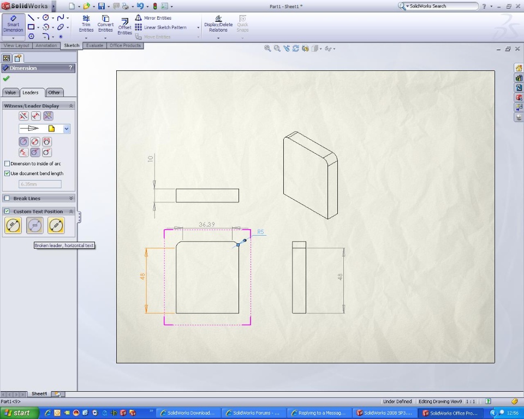This screenshot has height=419, width=524.
Task: Click Linear Sketch Pattern
Action: click(161, 27)
